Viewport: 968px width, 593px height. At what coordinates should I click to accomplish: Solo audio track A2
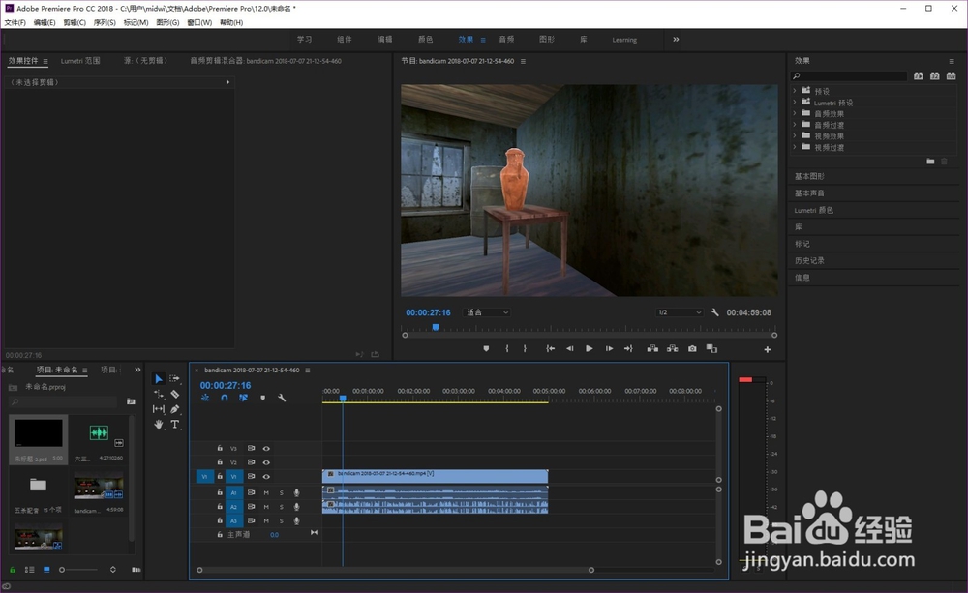point(282,507)
